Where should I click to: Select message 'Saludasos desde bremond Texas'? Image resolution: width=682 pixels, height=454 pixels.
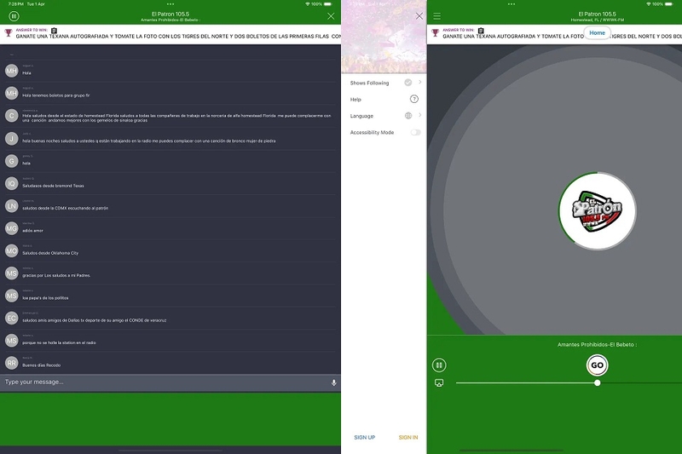[x=53, y=186]
